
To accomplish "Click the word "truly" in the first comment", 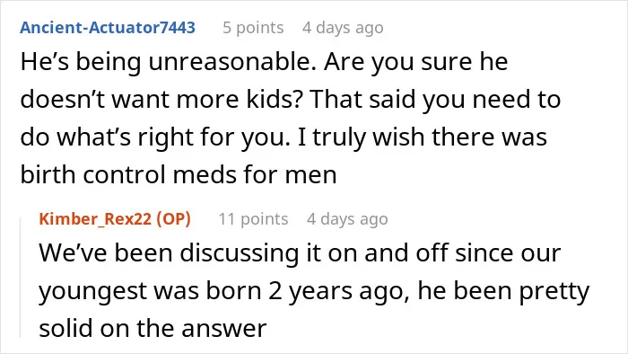I will tap(339, 137).
